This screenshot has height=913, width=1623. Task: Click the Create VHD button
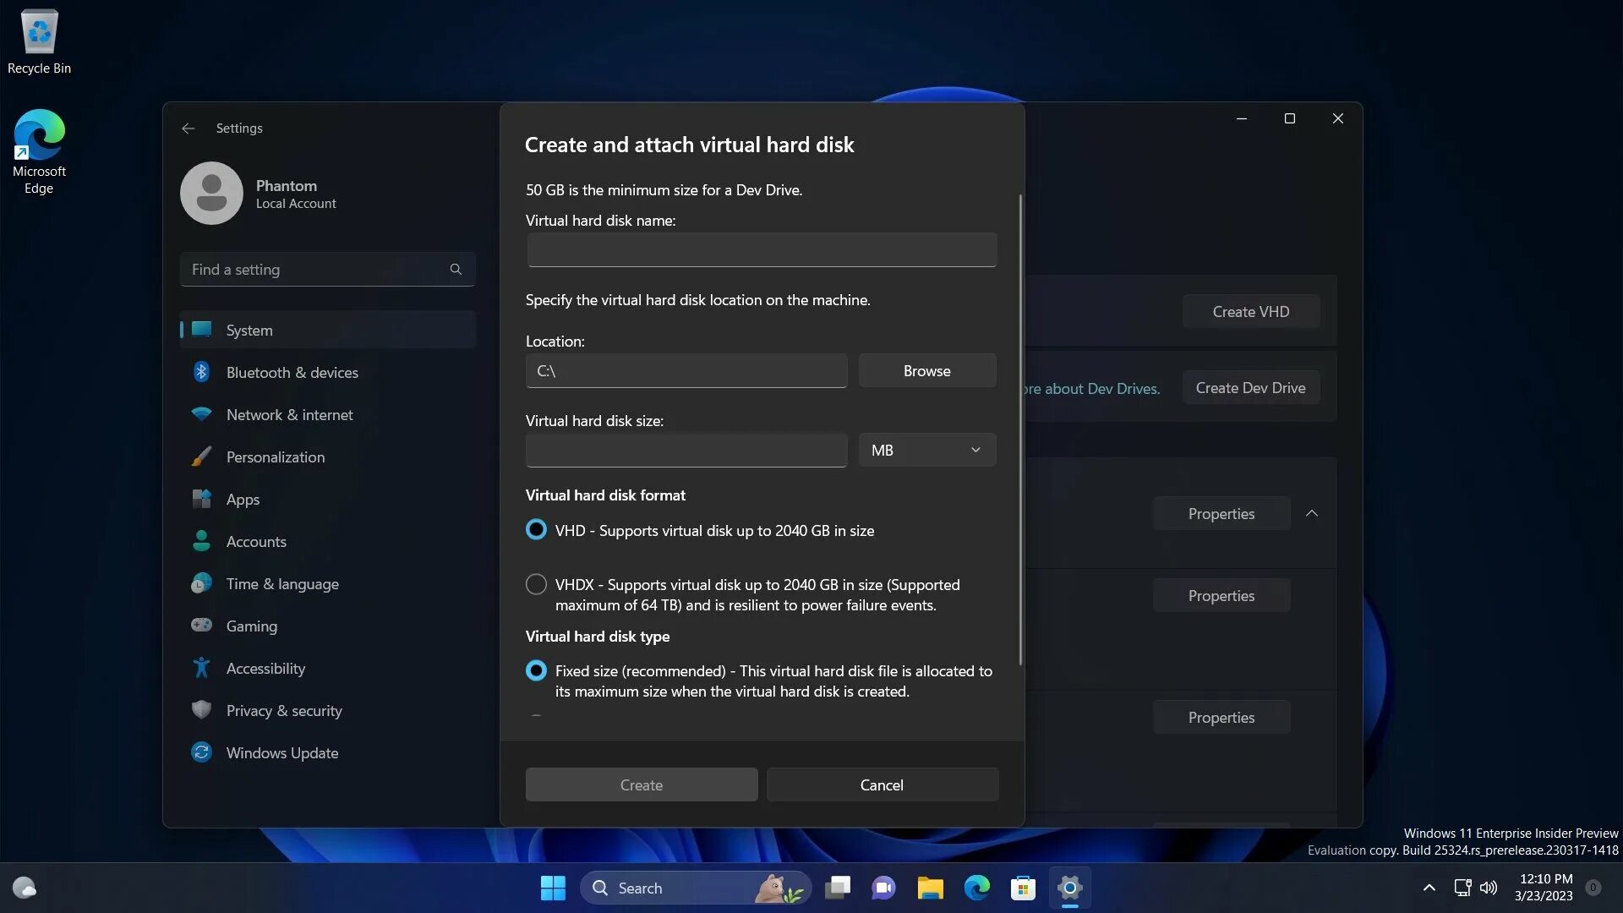pyautogui.click(x=1251, y=312)
